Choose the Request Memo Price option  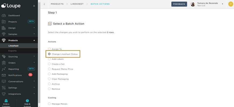click(x=49, y=69)
